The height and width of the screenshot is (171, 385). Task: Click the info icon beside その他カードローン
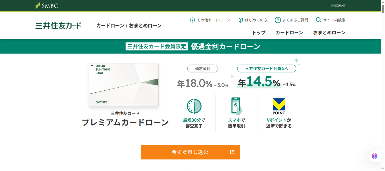pos(192,20)
